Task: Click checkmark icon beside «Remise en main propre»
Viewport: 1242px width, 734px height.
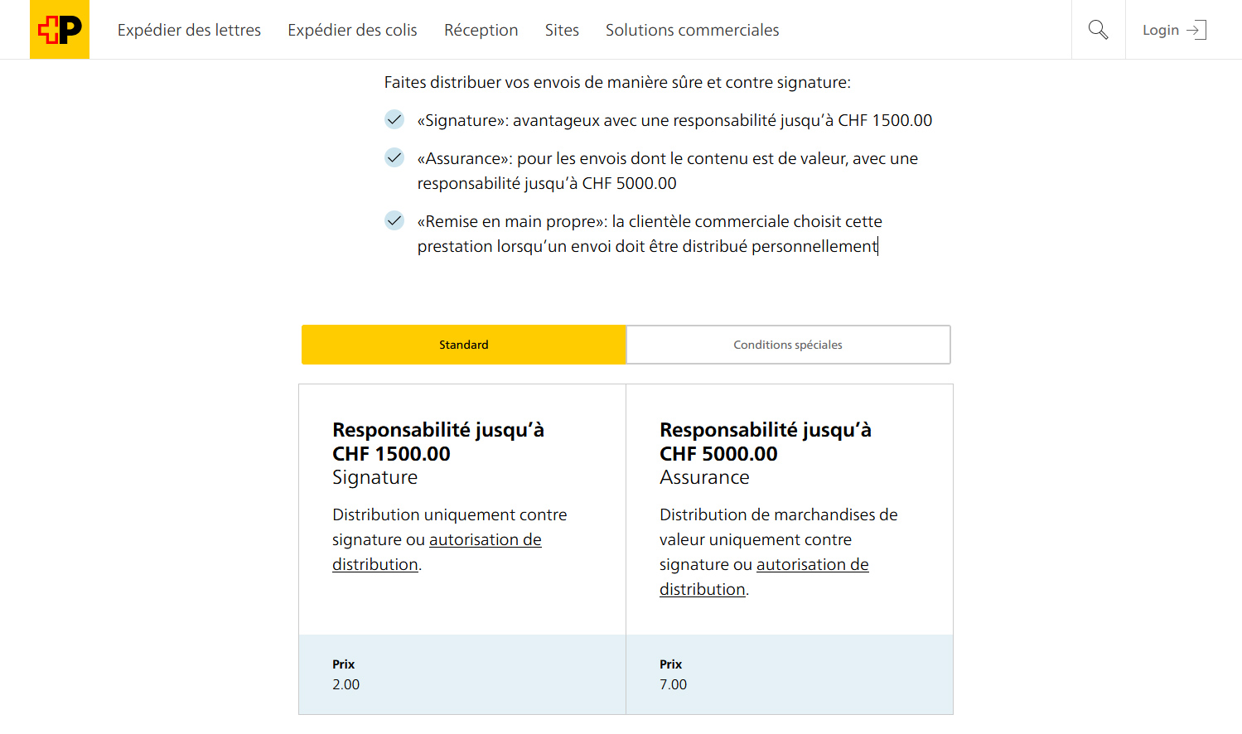Action: tap(394, 220)
